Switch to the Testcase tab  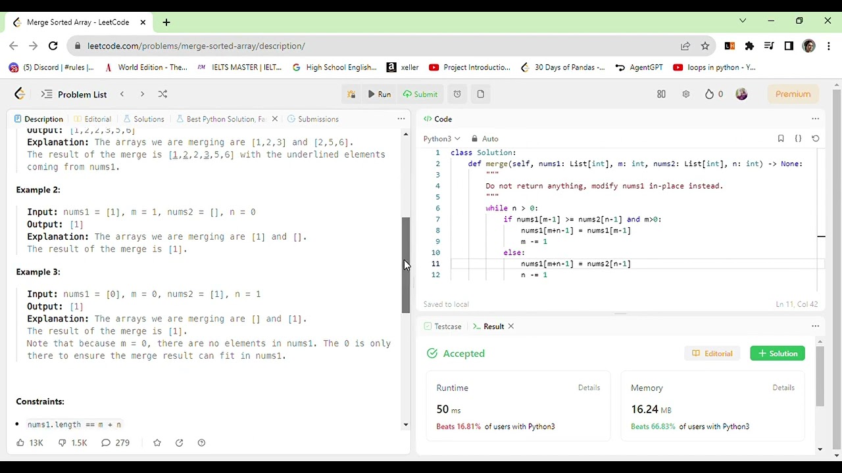[443, 327]
